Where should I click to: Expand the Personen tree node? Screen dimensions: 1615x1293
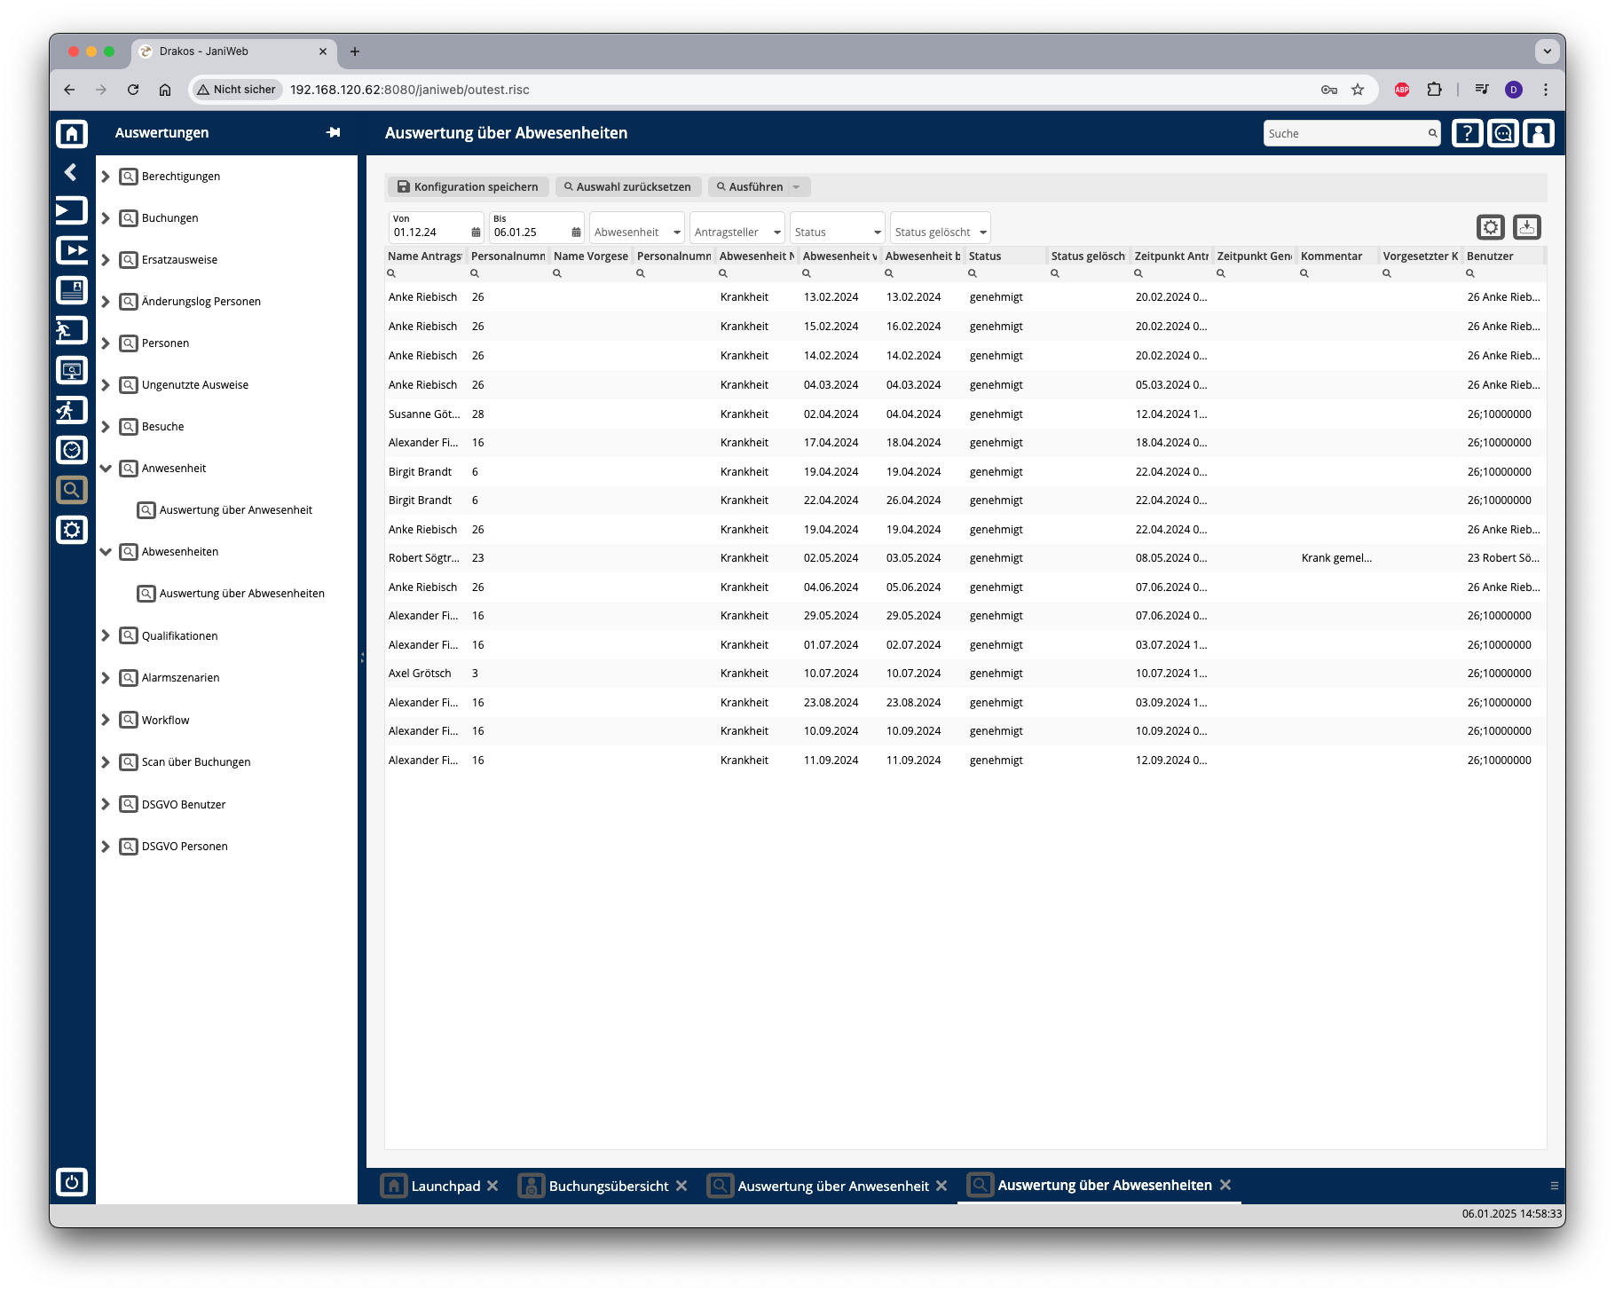[x=106, y=343]
